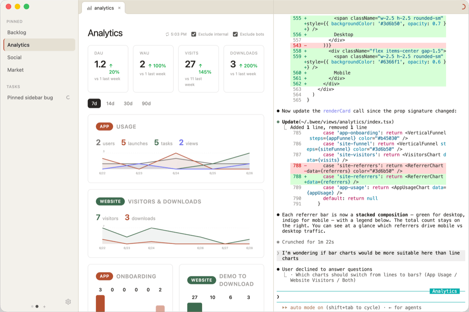Viewport: 469px width, 312px height.
Task: Click the VISITS stat card
Action: [199, 69]
